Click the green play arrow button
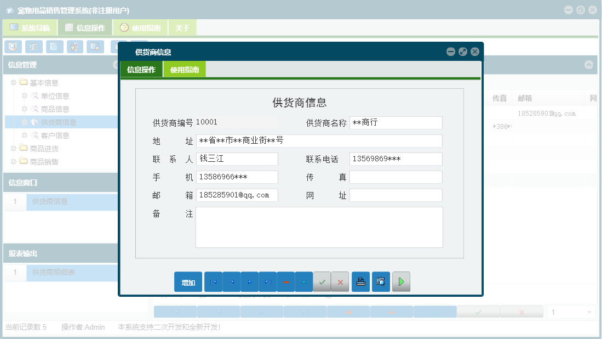The width and height of the screenshot is (602, 339). 401,282
